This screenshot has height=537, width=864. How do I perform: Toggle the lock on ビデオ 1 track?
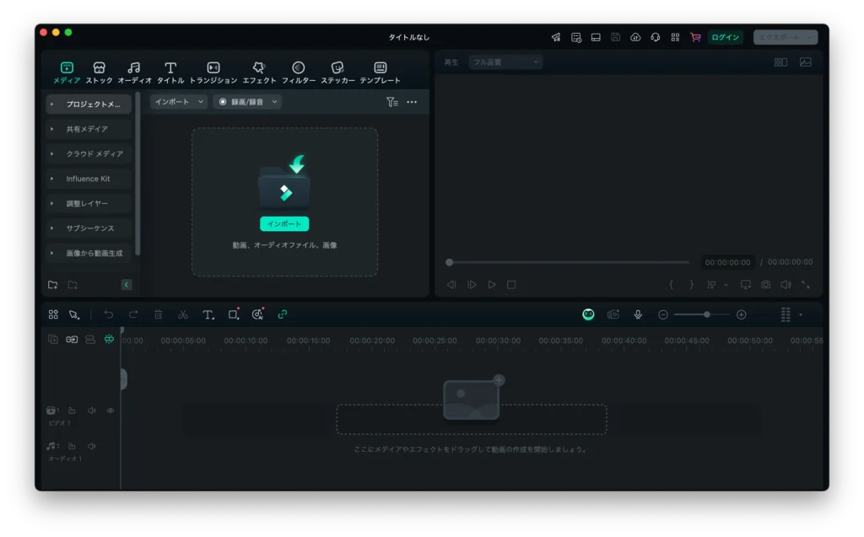72,411
